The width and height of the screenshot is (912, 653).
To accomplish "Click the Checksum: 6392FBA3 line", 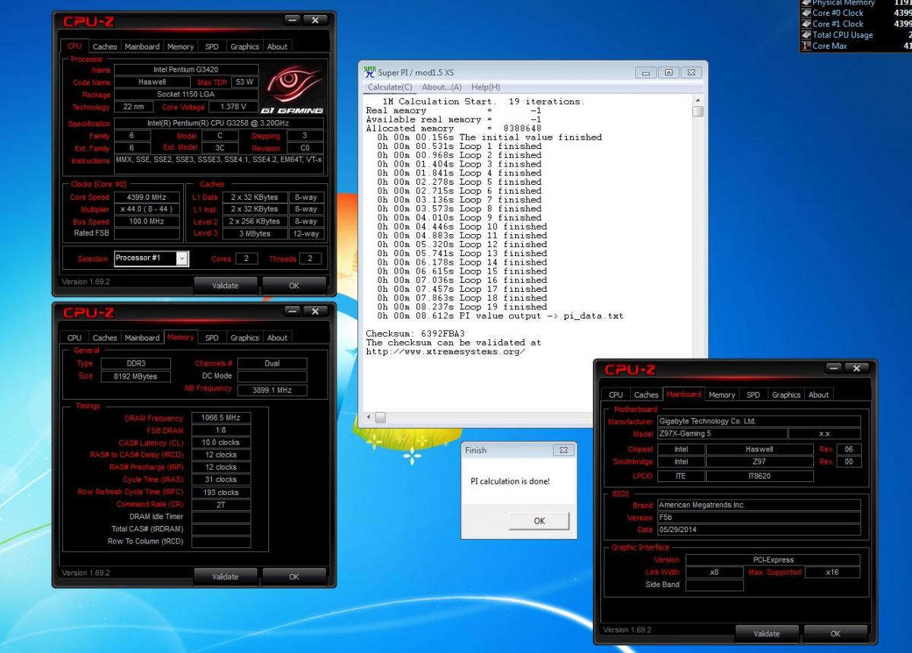I will click(x=415, y=334).
